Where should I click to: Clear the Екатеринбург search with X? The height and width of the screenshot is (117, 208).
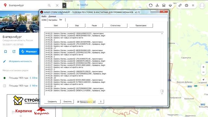57,6
